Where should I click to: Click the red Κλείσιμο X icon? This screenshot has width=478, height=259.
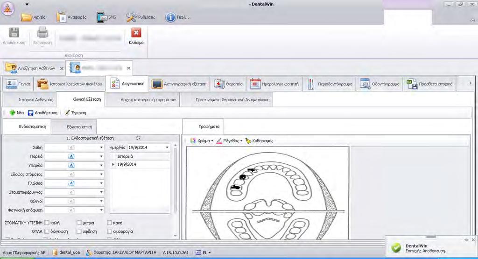pyautogui.click(x=136, y=33)
